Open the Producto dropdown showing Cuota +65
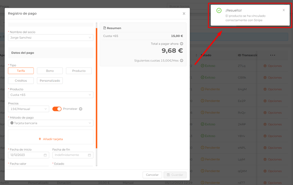The image size is (293, 185). [x=50, y=95]
